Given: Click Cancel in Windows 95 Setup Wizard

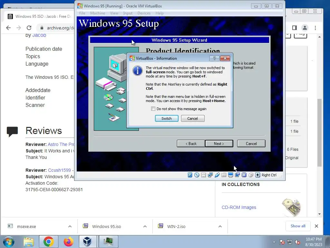Looking at the screenshot, I should 251,144.
